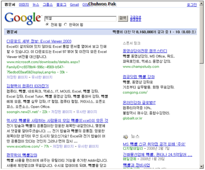Open the 환경설정 preferences link
The height and width of the screenshot is (170, 205).
point(136,20)
